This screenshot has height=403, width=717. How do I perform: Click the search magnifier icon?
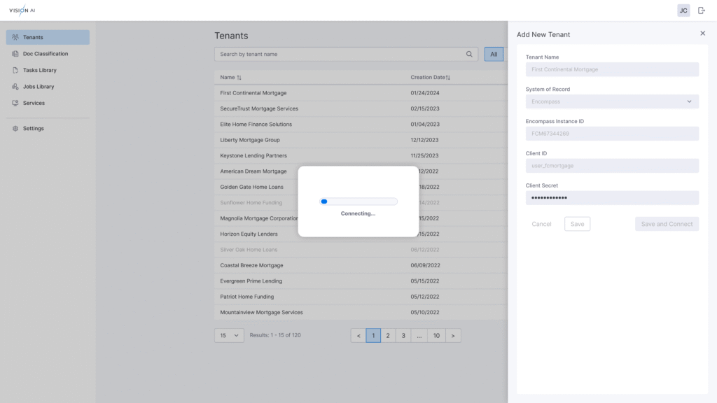coord(469,55)
